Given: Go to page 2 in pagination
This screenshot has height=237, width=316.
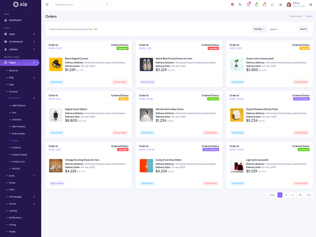Looking at the screenshot, I should [286, 195].
